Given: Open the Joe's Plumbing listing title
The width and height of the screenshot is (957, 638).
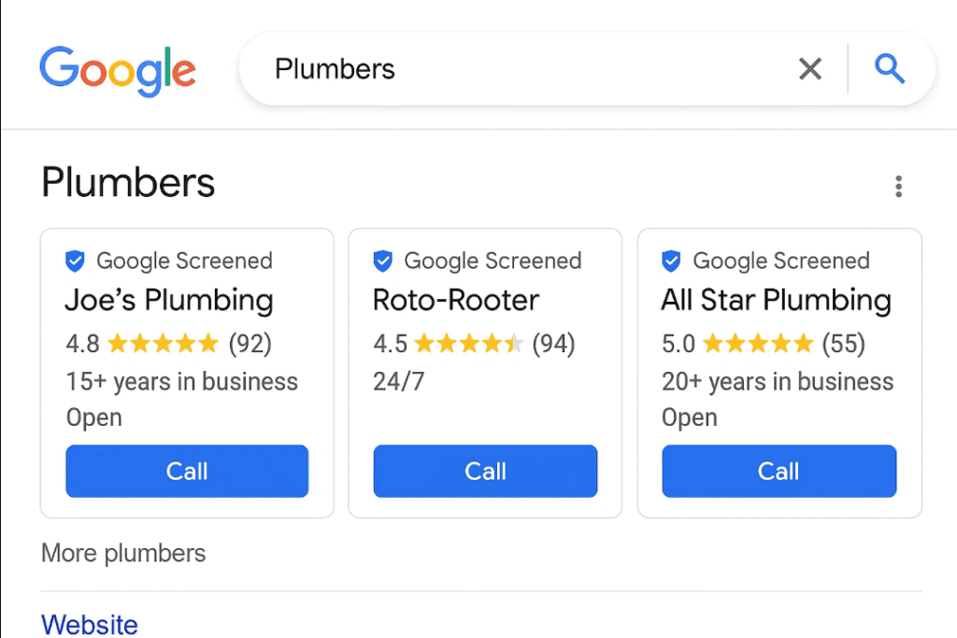Looking at the screenshot, I should (x=169, y=301).
